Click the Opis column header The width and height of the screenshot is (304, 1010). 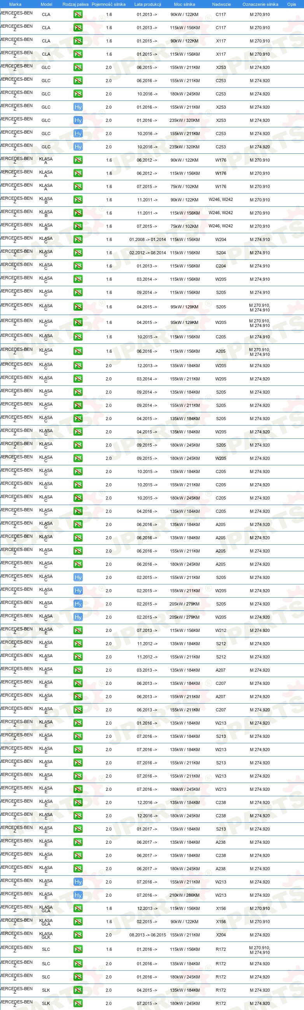[292, 4]
